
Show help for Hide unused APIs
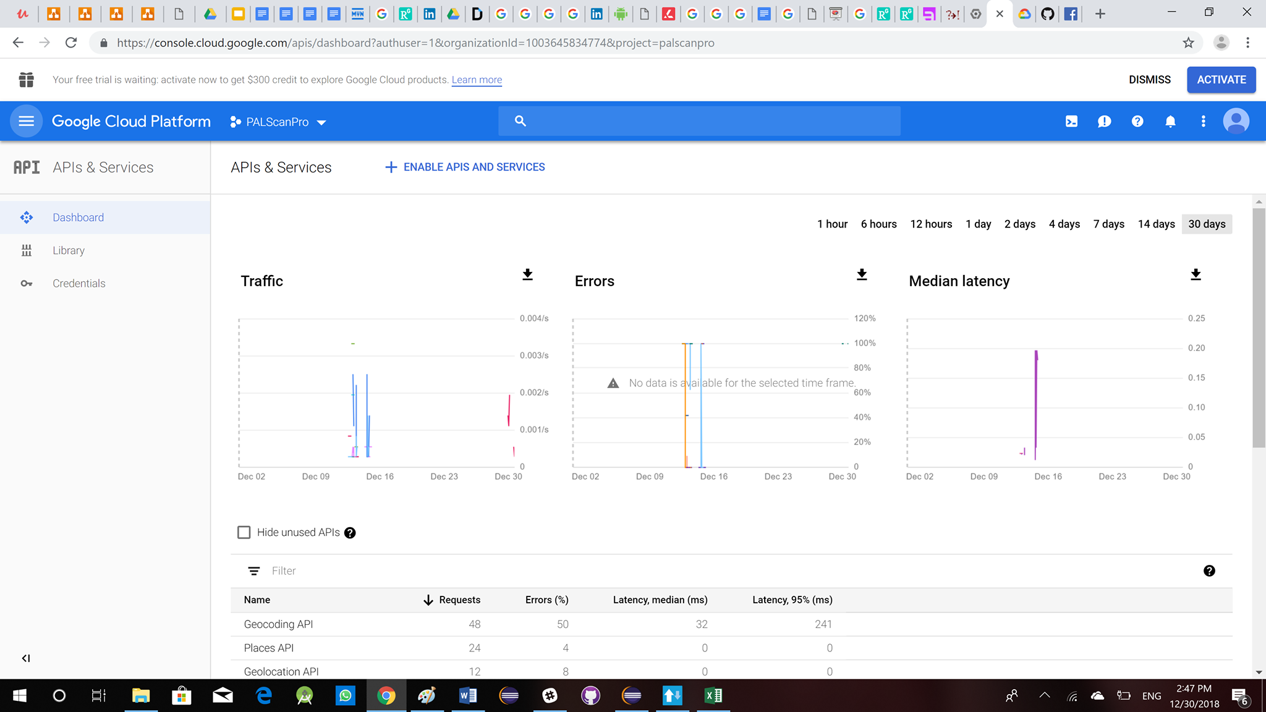[350, 533]
